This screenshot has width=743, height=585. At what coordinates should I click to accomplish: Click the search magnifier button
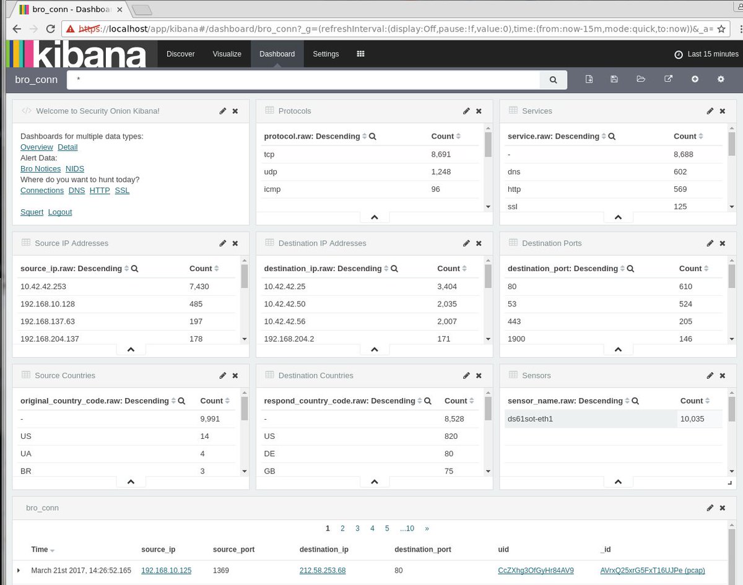(x=553, y=80)
